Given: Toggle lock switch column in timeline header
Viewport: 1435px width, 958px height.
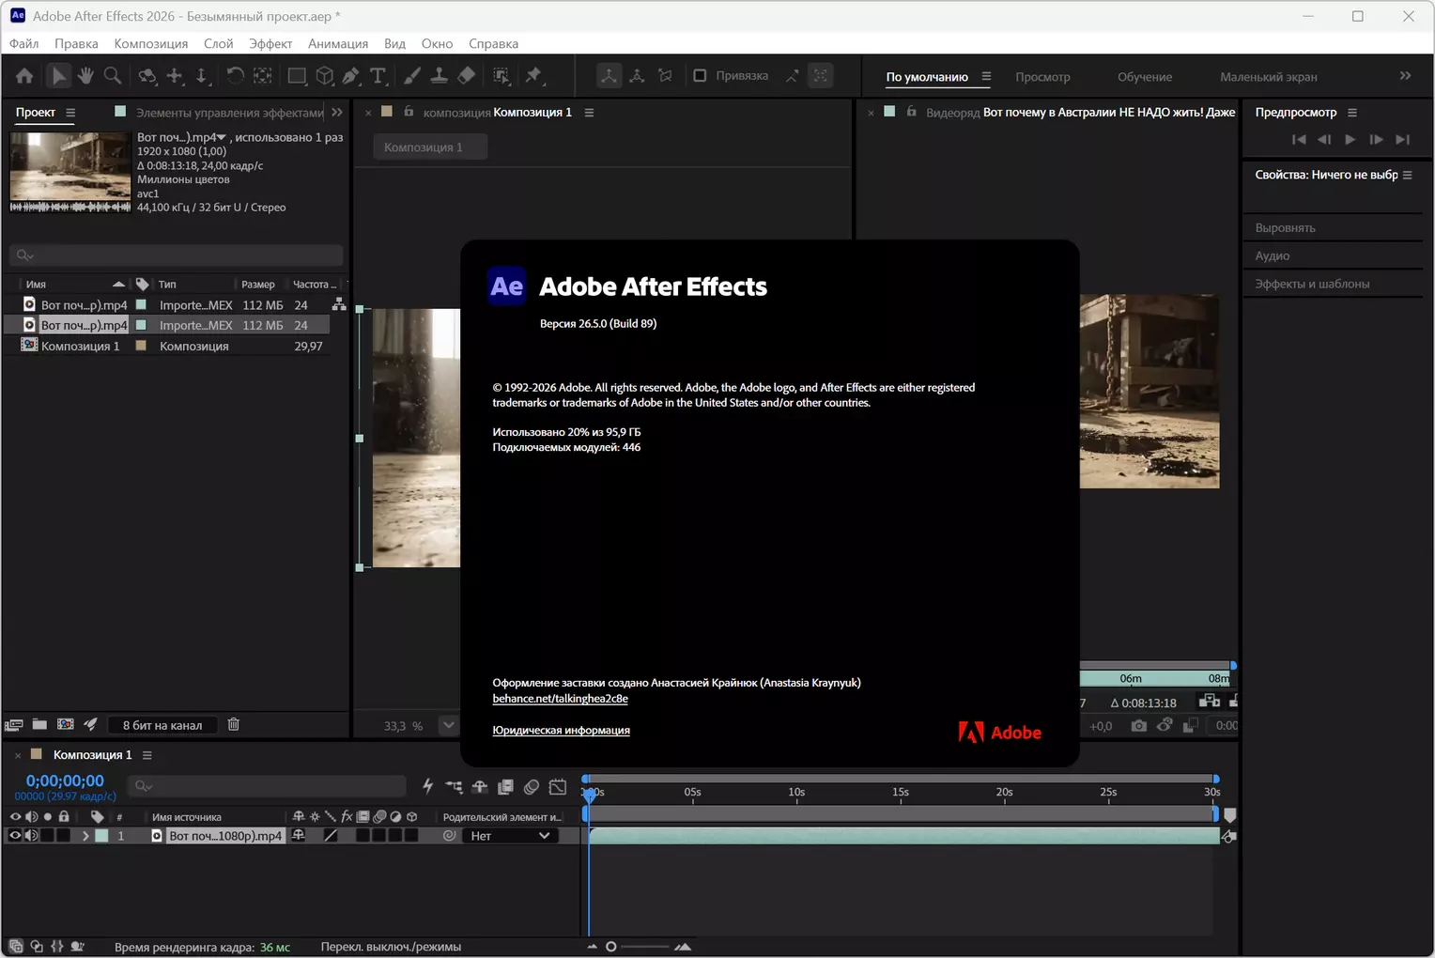Looking at the screenshot, I should 64,816.
